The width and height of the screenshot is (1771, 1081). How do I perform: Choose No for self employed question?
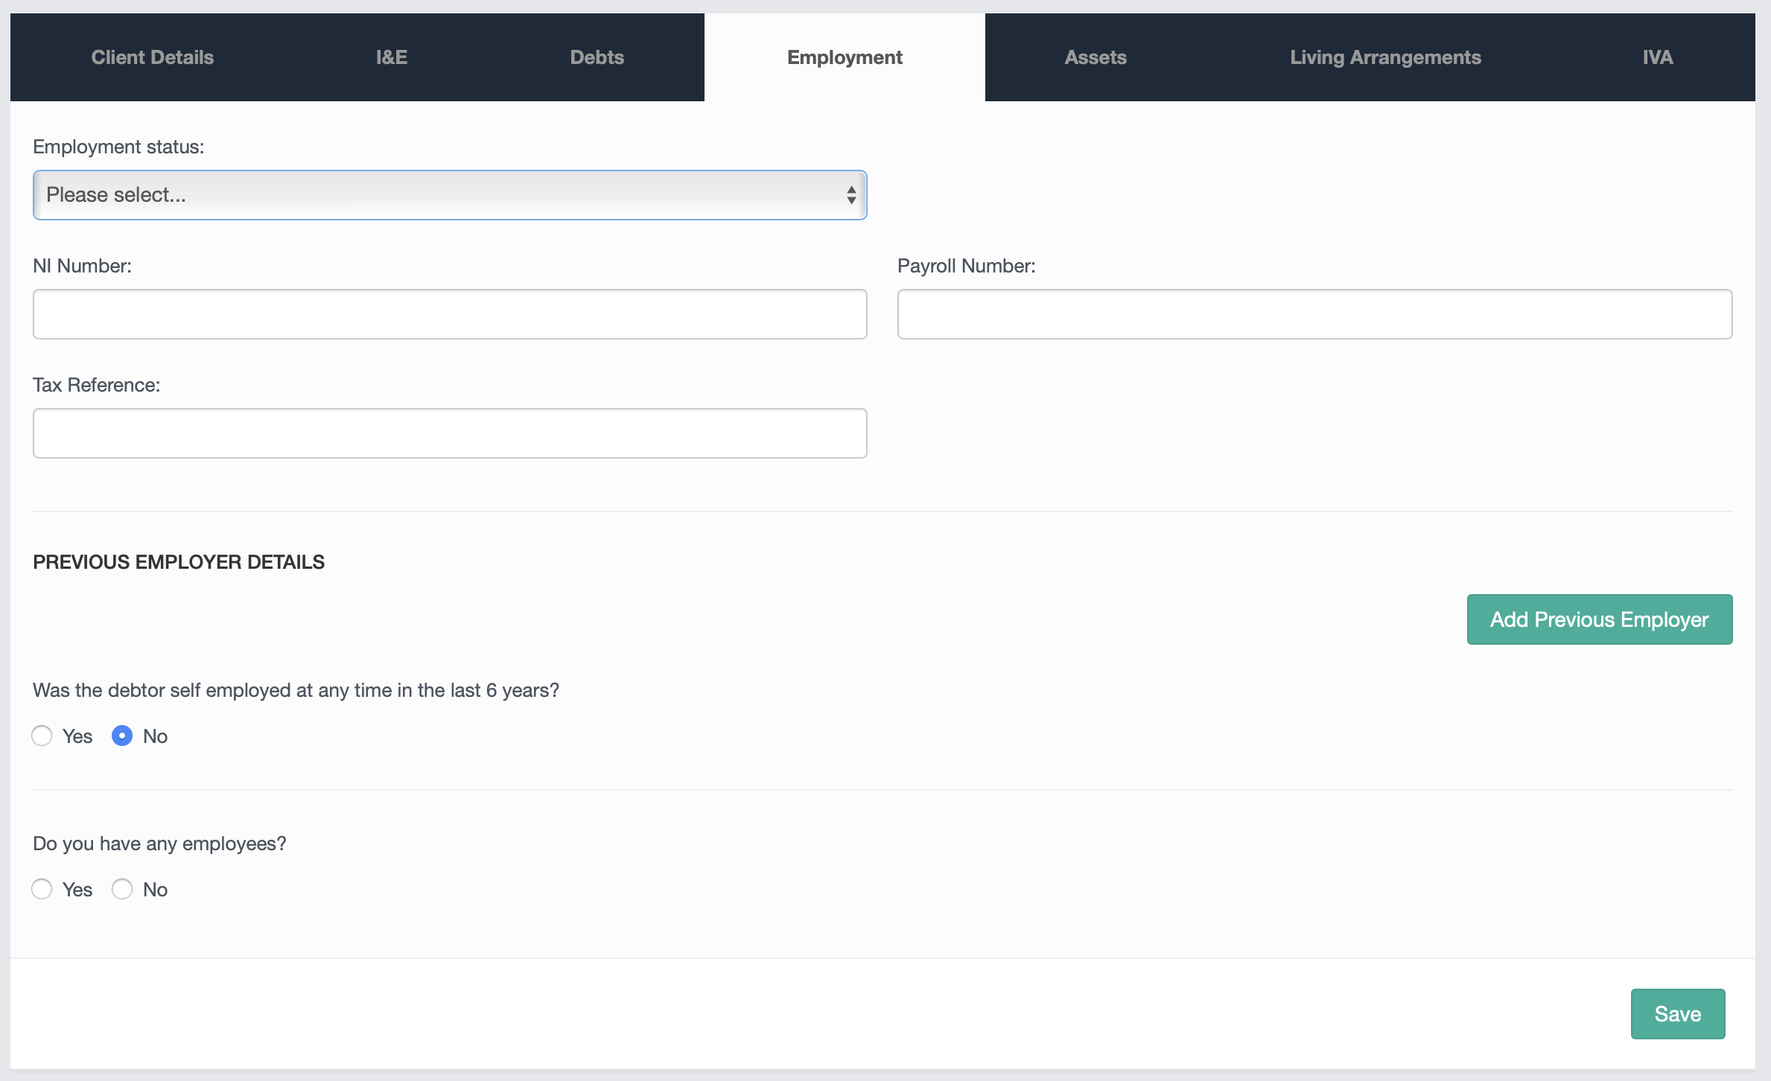click(122, 736)
